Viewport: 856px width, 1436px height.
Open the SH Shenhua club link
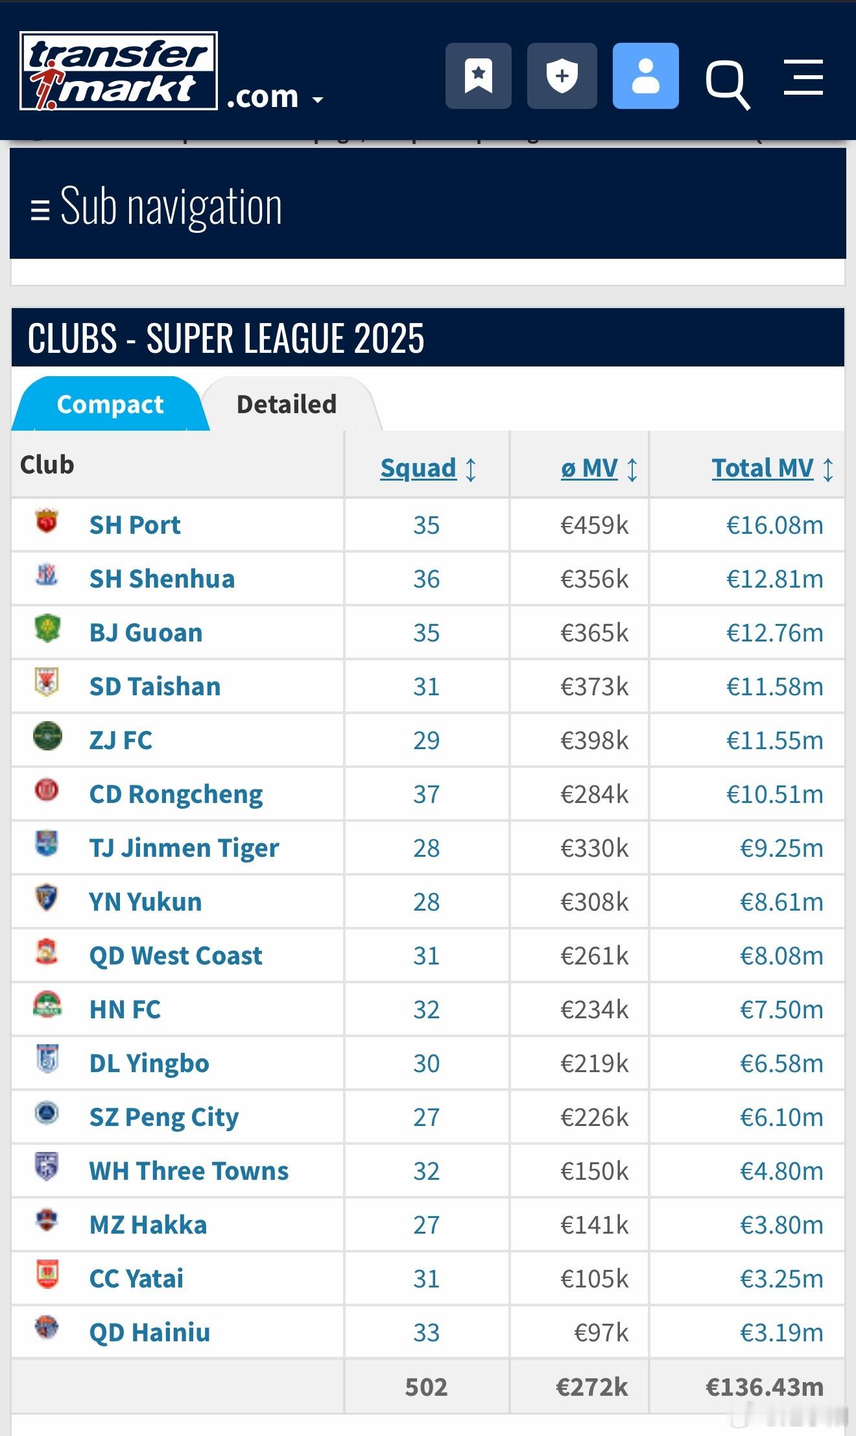tap(162, 579)
